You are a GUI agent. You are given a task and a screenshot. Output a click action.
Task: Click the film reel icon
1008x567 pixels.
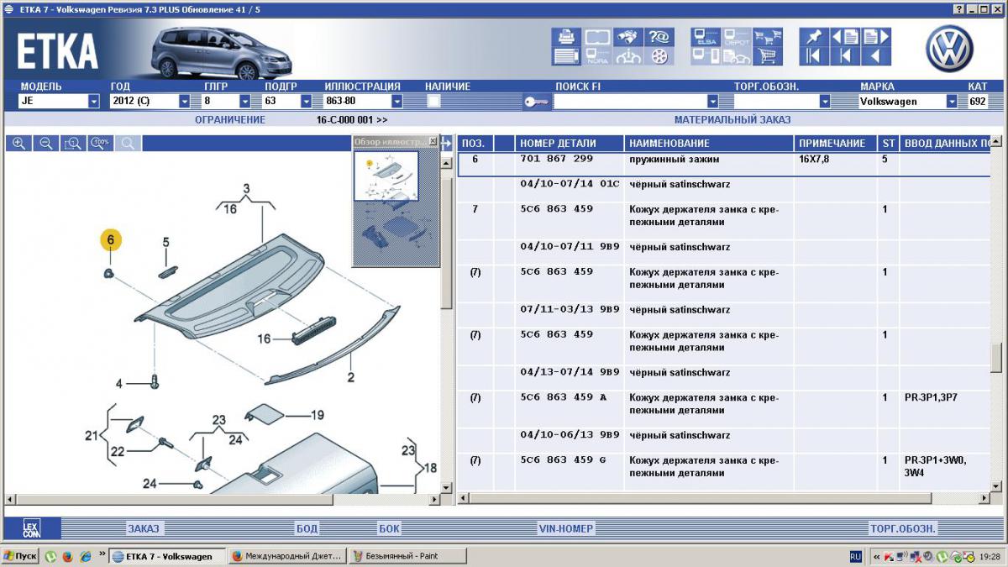[x=659, y=56]
